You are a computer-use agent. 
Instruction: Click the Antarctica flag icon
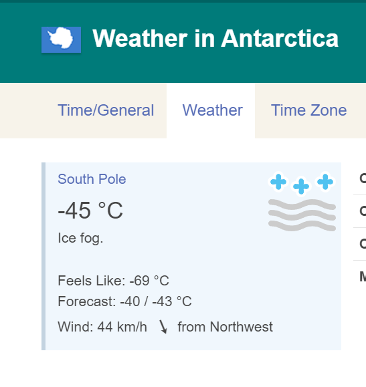(61, 39)
